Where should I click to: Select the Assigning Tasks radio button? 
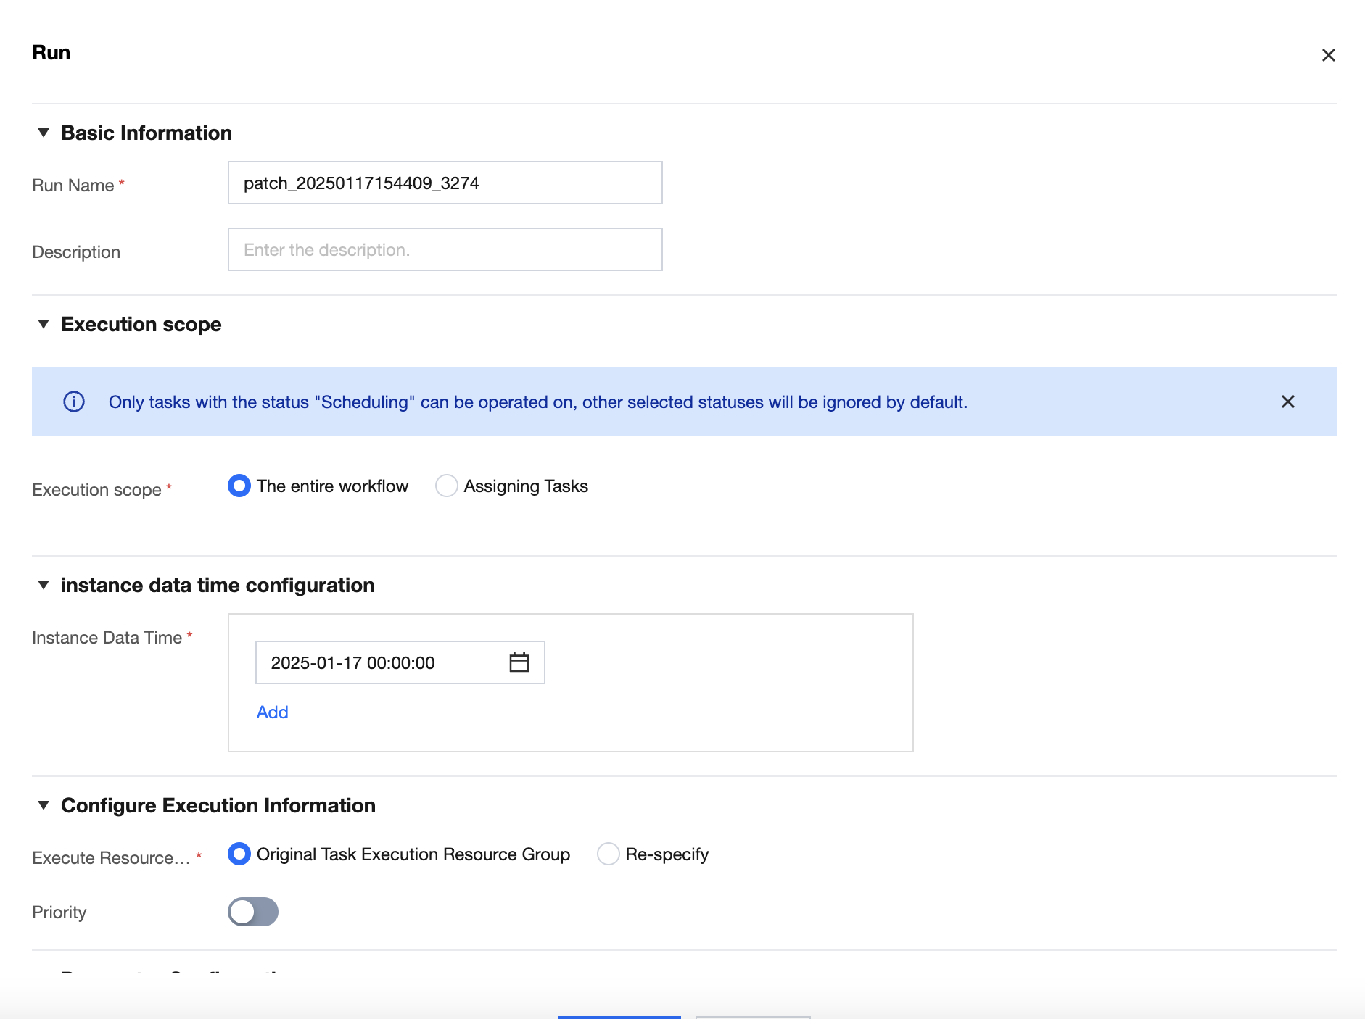tap(447, 486)
